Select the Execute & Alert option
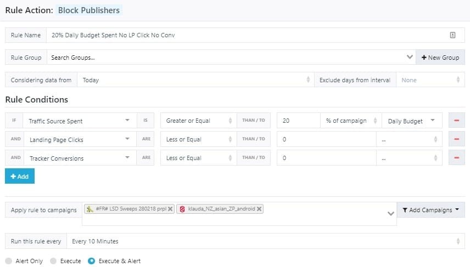Viewport: 470px width, 267px height. pyautogui.click(x=92, y=261)
